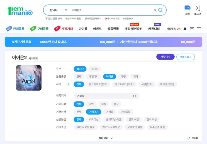The height and width of the screenshot is (144, 207).
Task: Open the 채팅 chat icon
Action: [187, 8]
